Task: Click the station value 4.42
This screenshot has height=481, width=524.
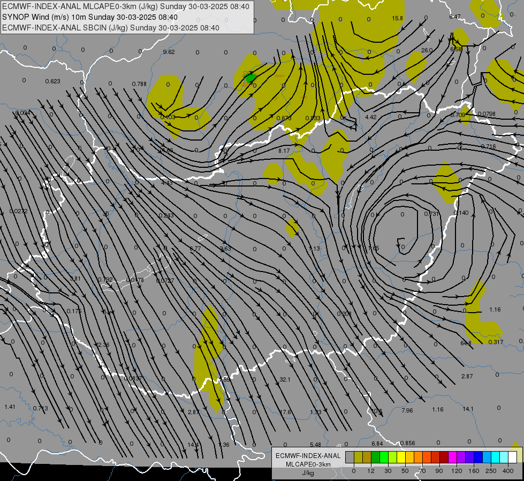Action: click(x=371, y=117)
